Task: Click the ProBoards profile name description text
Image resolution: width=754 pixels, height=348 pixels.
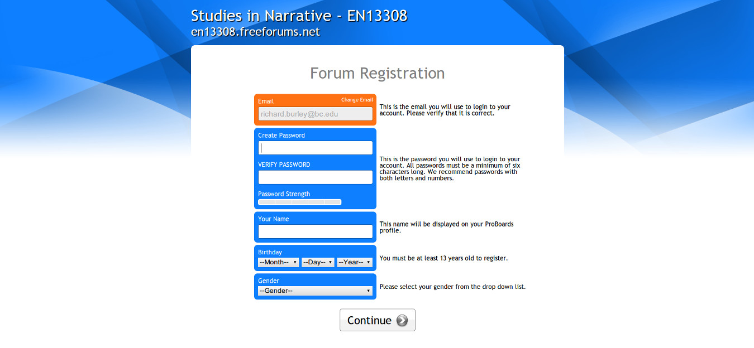Action: click(x=446, y=227)
